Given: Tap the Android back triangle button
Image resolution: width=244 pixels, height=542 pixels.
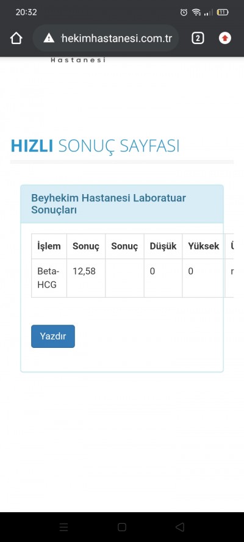Looking at the screenshot, I should coord(180,527).
